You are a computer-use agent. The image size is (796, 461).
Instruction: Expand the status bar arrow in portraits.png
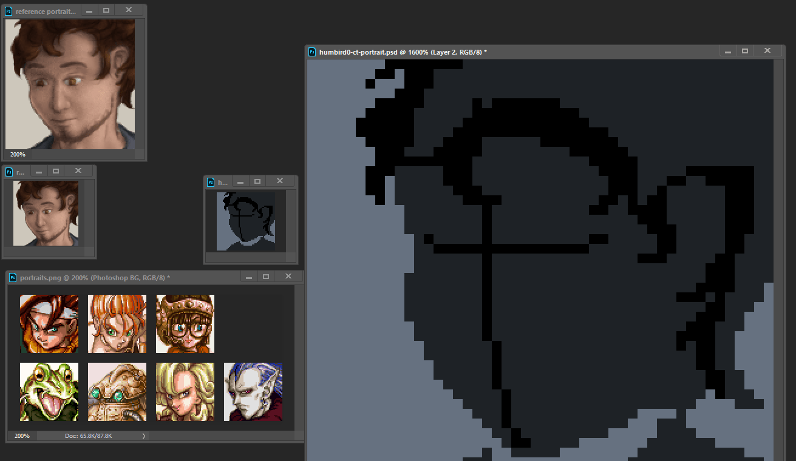tap(144, 436)
